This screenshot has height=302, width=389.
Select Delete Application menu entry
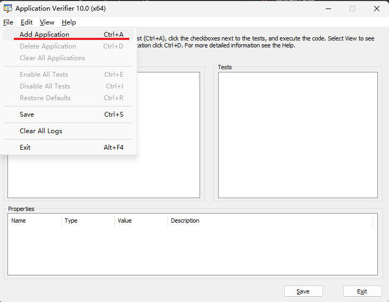tap(69, 46)
